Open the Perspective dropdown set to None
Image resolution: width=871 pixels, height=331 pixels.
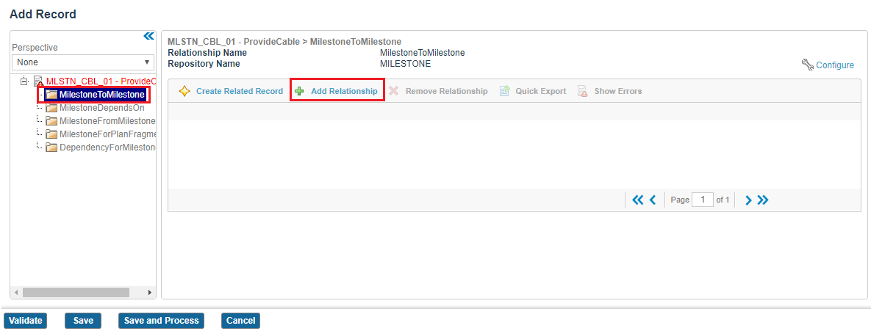point(83,62)
